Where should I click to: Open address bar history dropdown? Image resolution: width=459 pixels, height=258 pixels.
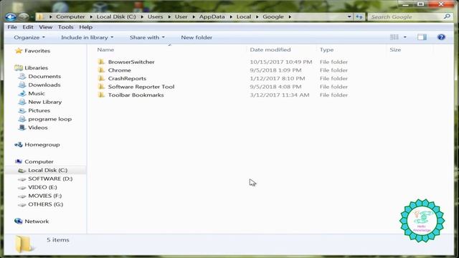tap(349, 17)
